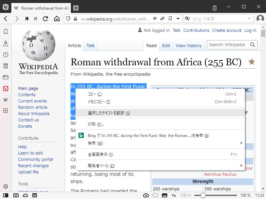Capture page with camera icon
This screenshot has height=199, width=266.
[146, 195]
